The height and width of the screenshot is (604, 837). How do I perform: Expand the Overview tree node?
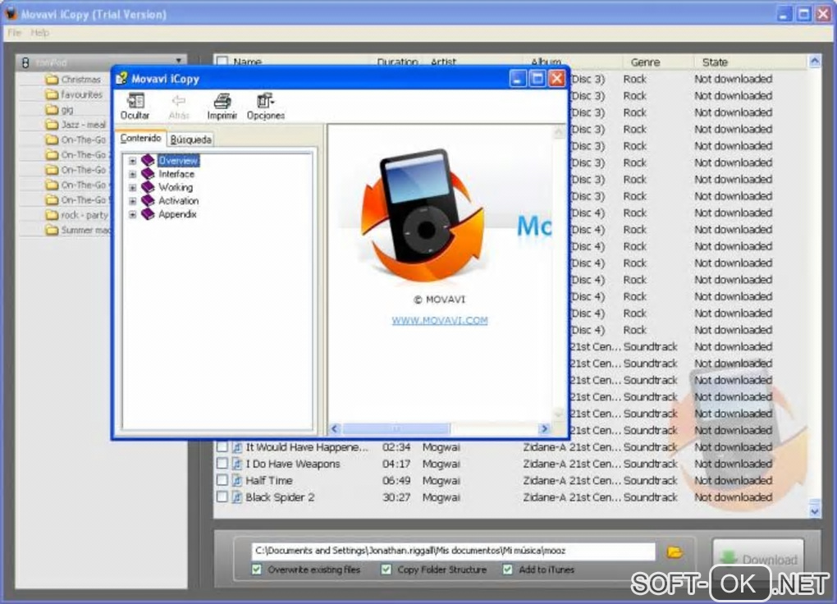tap(132, 161)
